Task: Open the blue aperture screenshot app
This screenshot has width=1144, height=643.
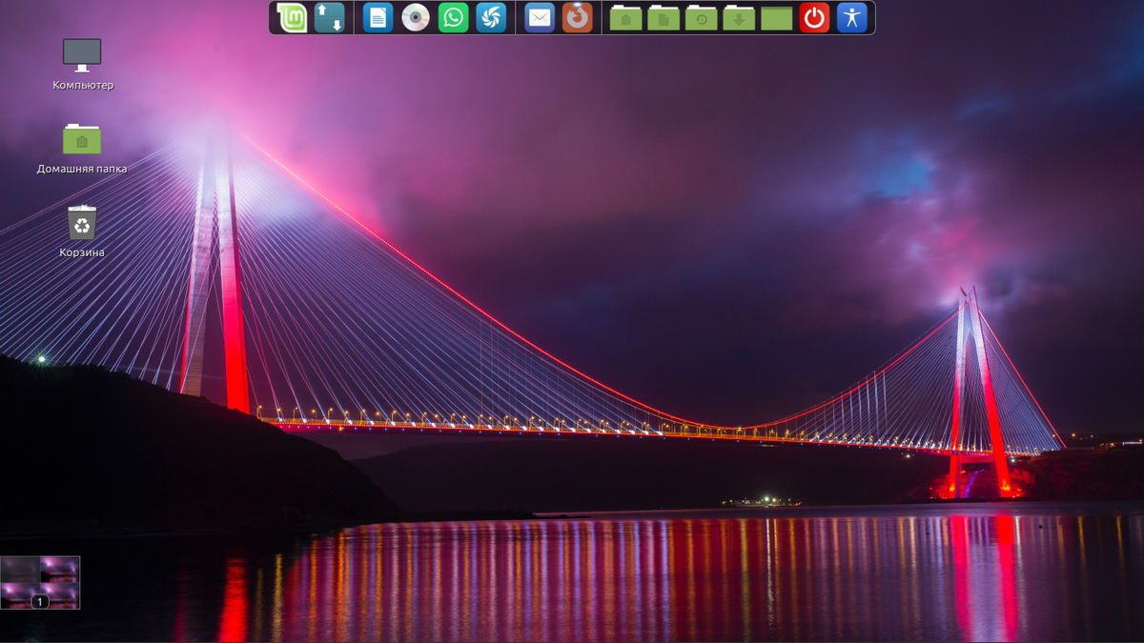Action: click(491, 17)
